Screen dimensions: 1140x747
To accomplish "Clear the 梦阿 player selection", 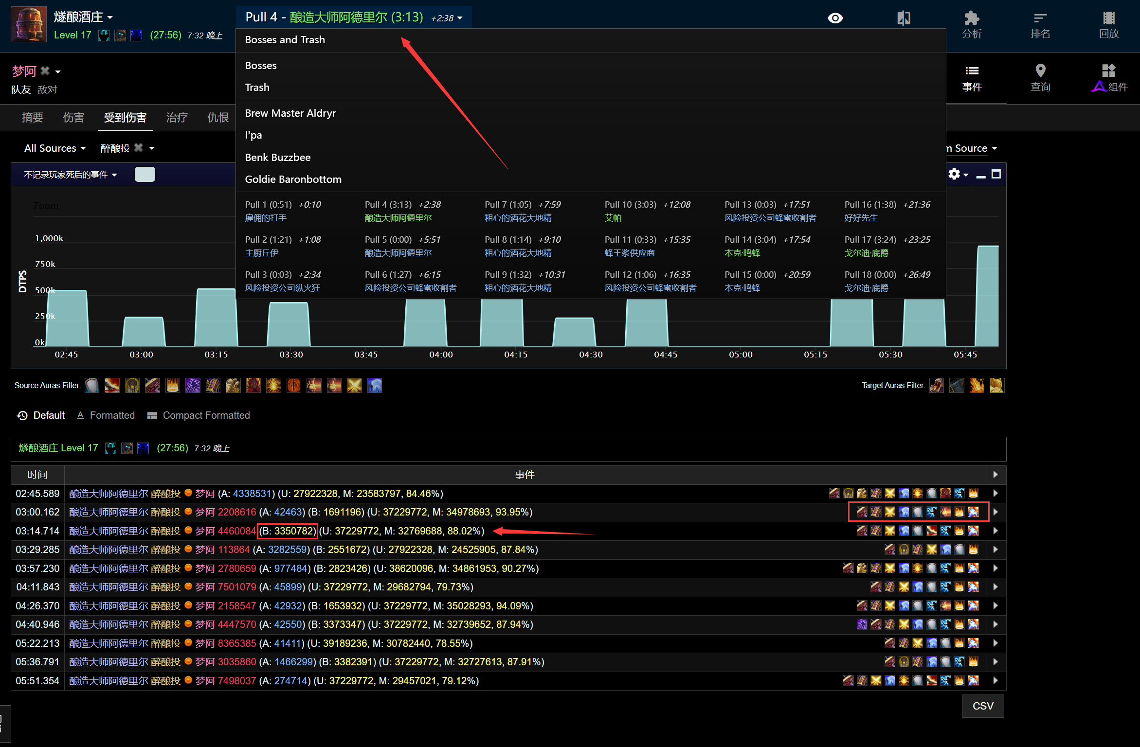I will click(x=45, y=71).
